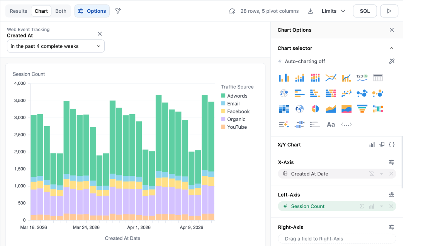Viewport: 428px width, 246px height.
Task: Open the Limits dropdown
Action: (x=332, y=11)
